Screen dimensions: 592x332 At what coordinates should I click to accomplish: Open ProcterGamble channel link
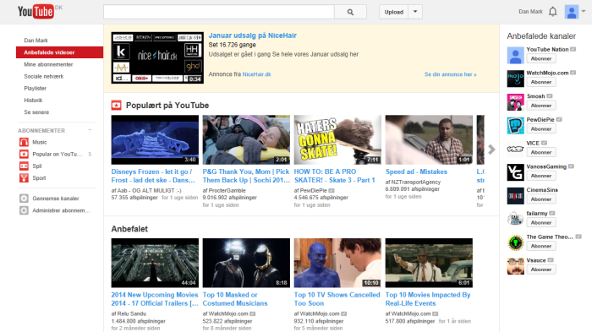click(x=227, y=191)
